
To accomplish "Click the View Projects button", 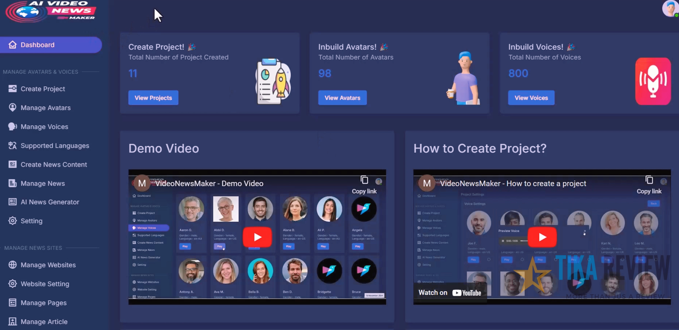I will (x=153, y=97).
